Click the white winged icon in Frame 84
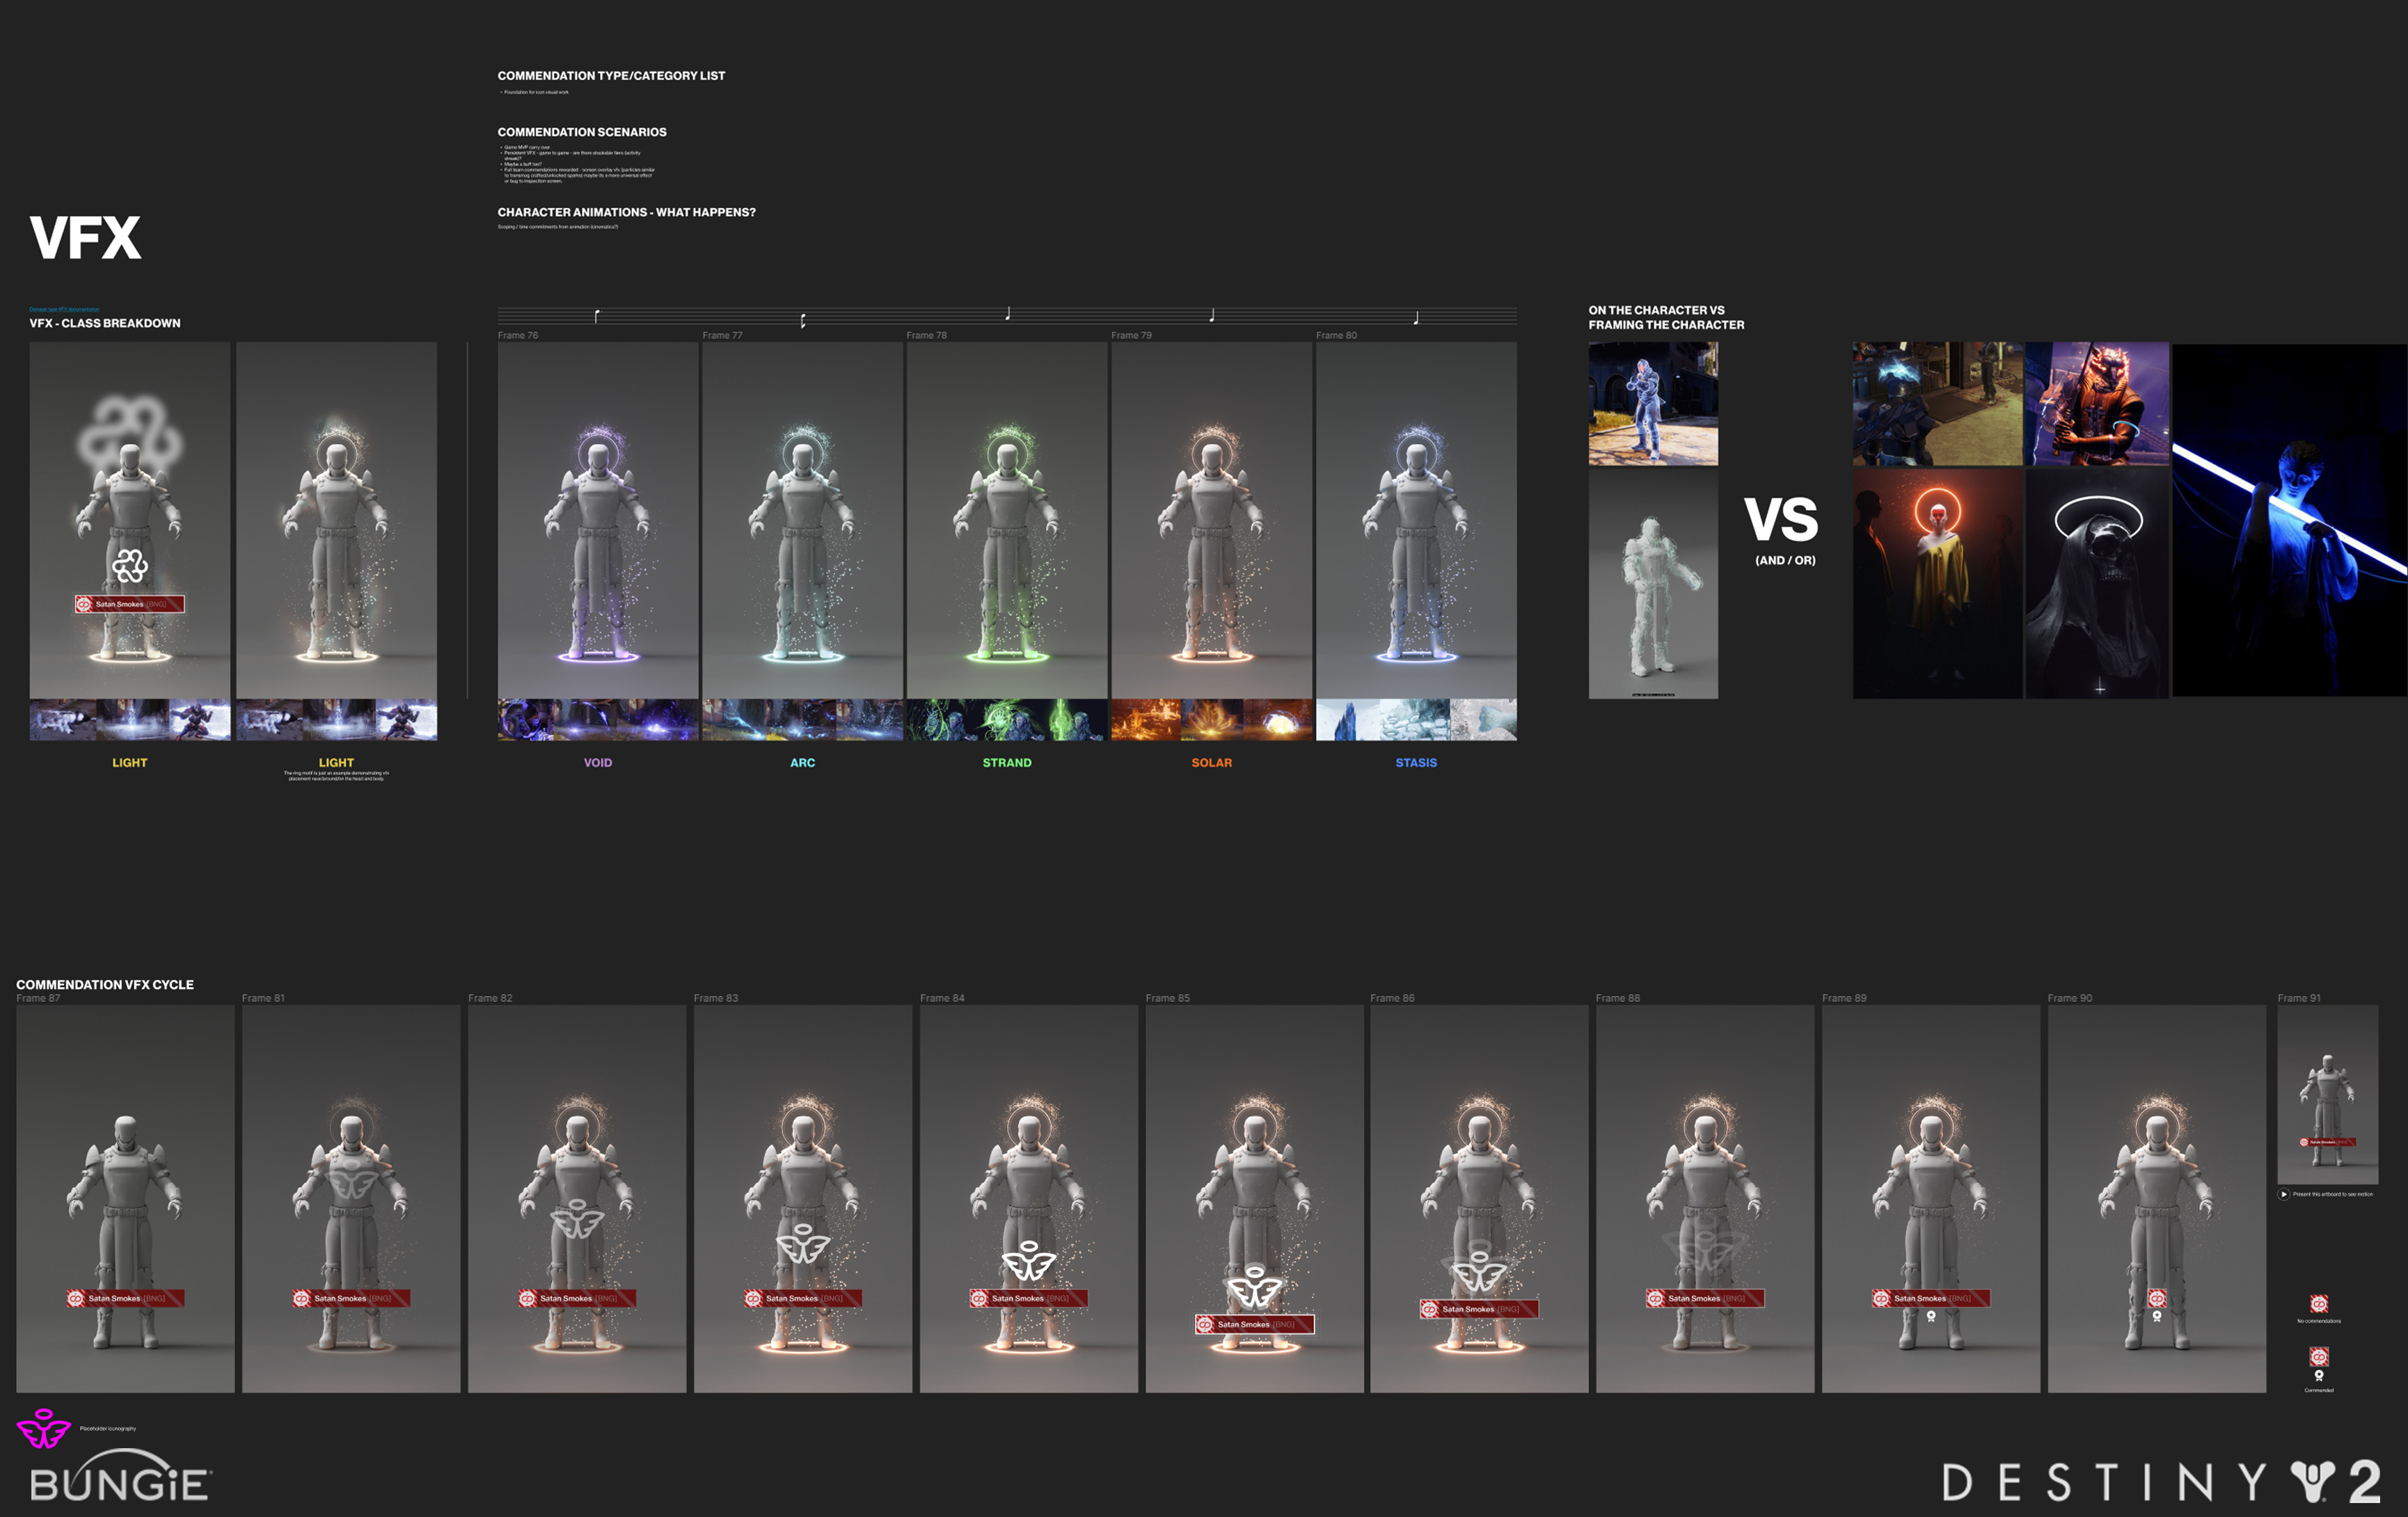Viewport: 2408px width, 1517px height. point(1029,1260)
